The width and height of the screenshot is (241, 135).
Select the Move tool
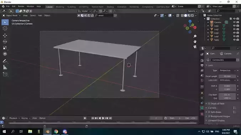tap(5, 36)
